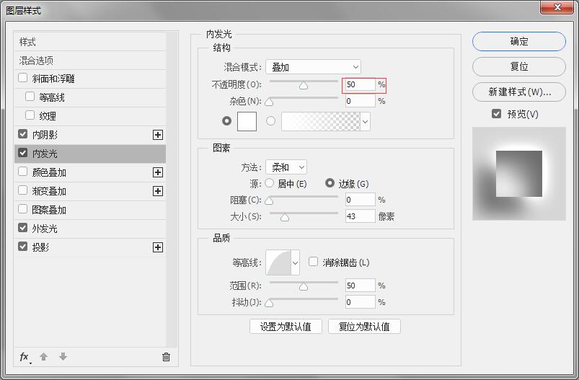Add another 投影 effect with plus icon

click(x=158, y=247)
